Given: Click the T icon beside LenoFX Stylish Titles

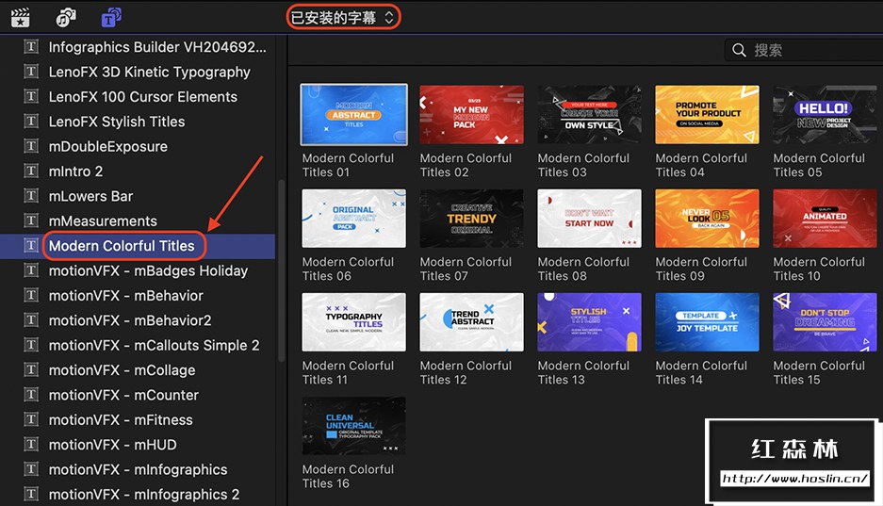Looking at the screenshot, I should (x=31, y=121).
